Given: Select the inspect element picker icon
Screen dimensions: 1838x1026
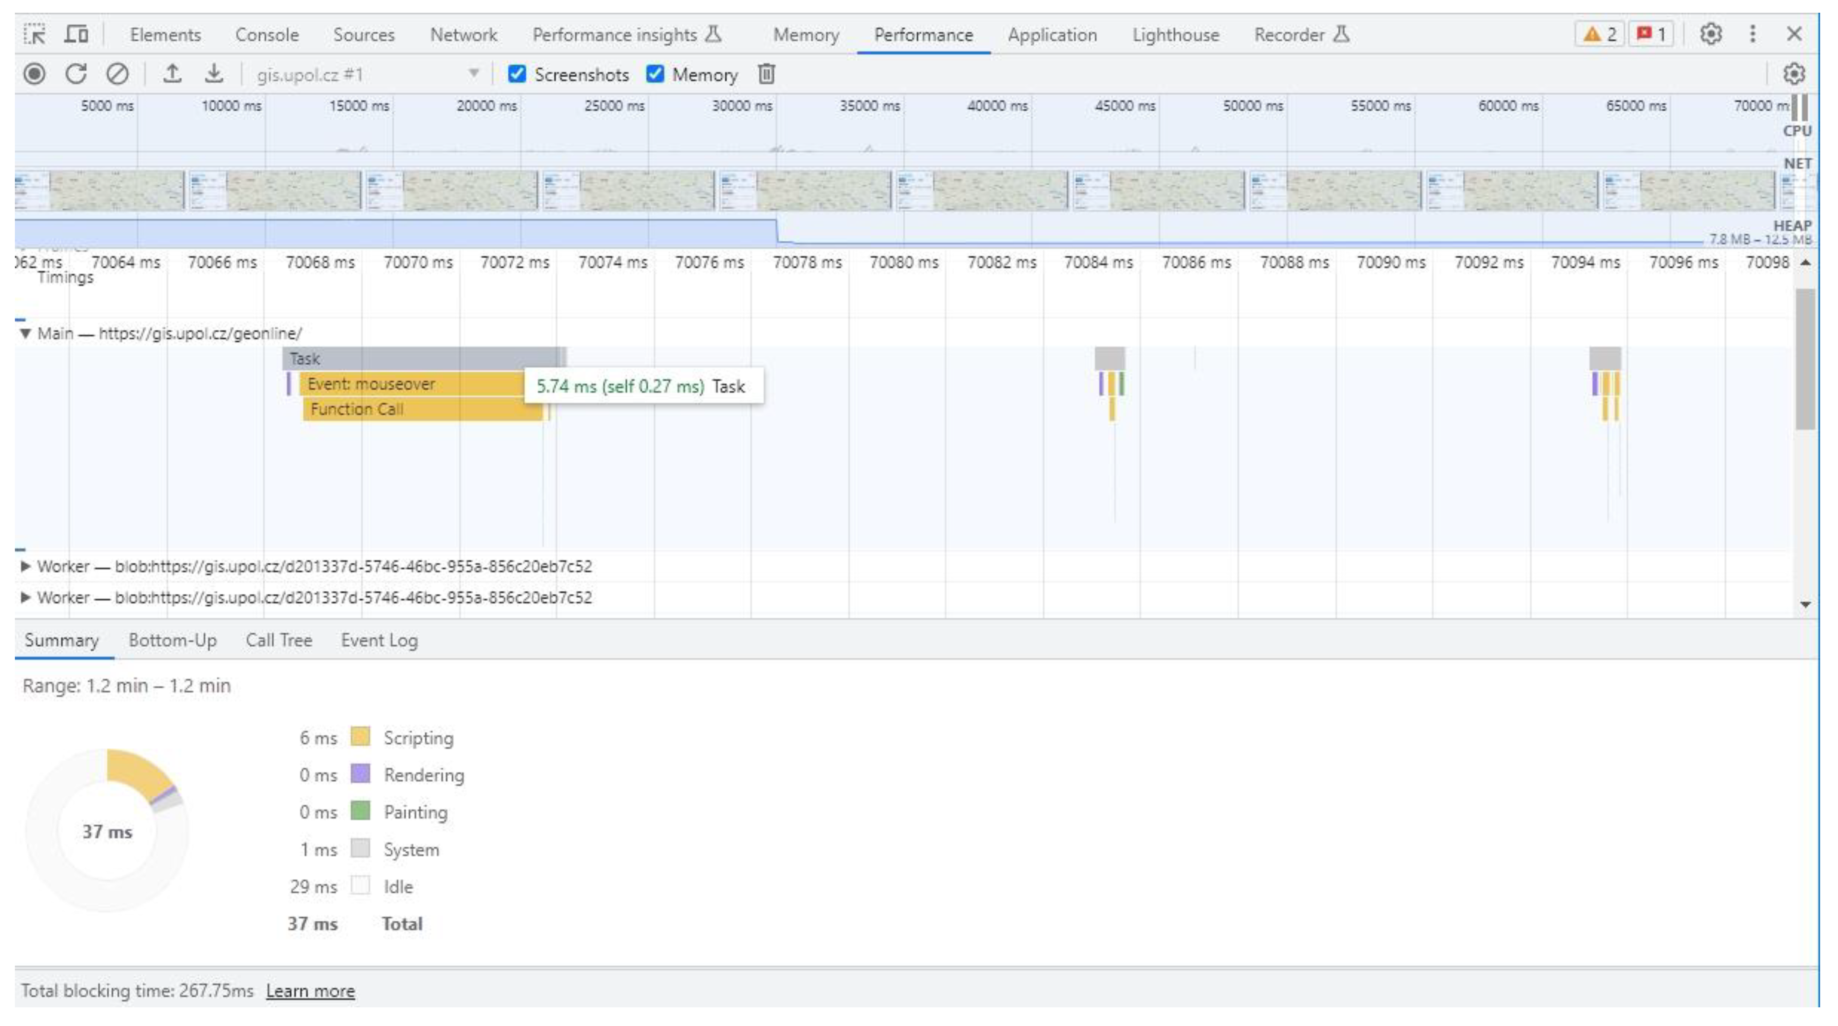Looking at the screenshot, I should [x=34, y=34].
